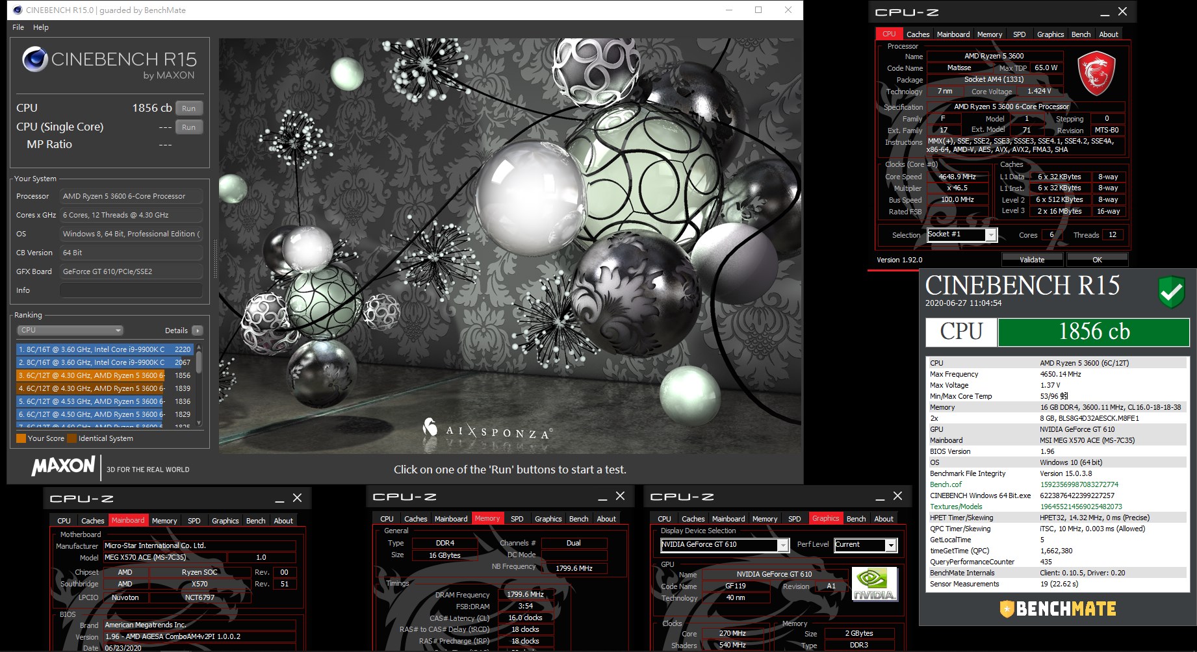Click the green BenchMate verification shield
This screenshot has width=1197, height=652.
1172,292
